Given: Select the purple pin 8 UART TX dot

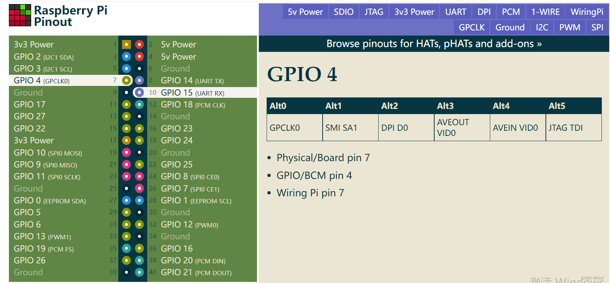Looking at the screenshot, I should click(x=139, y=80).
